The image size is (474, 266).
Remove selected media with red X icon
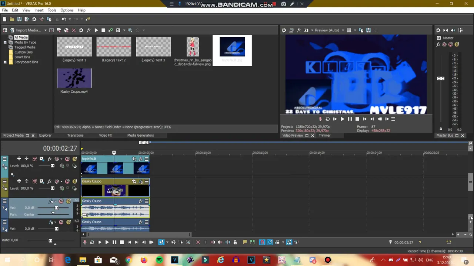coord(74,30)
